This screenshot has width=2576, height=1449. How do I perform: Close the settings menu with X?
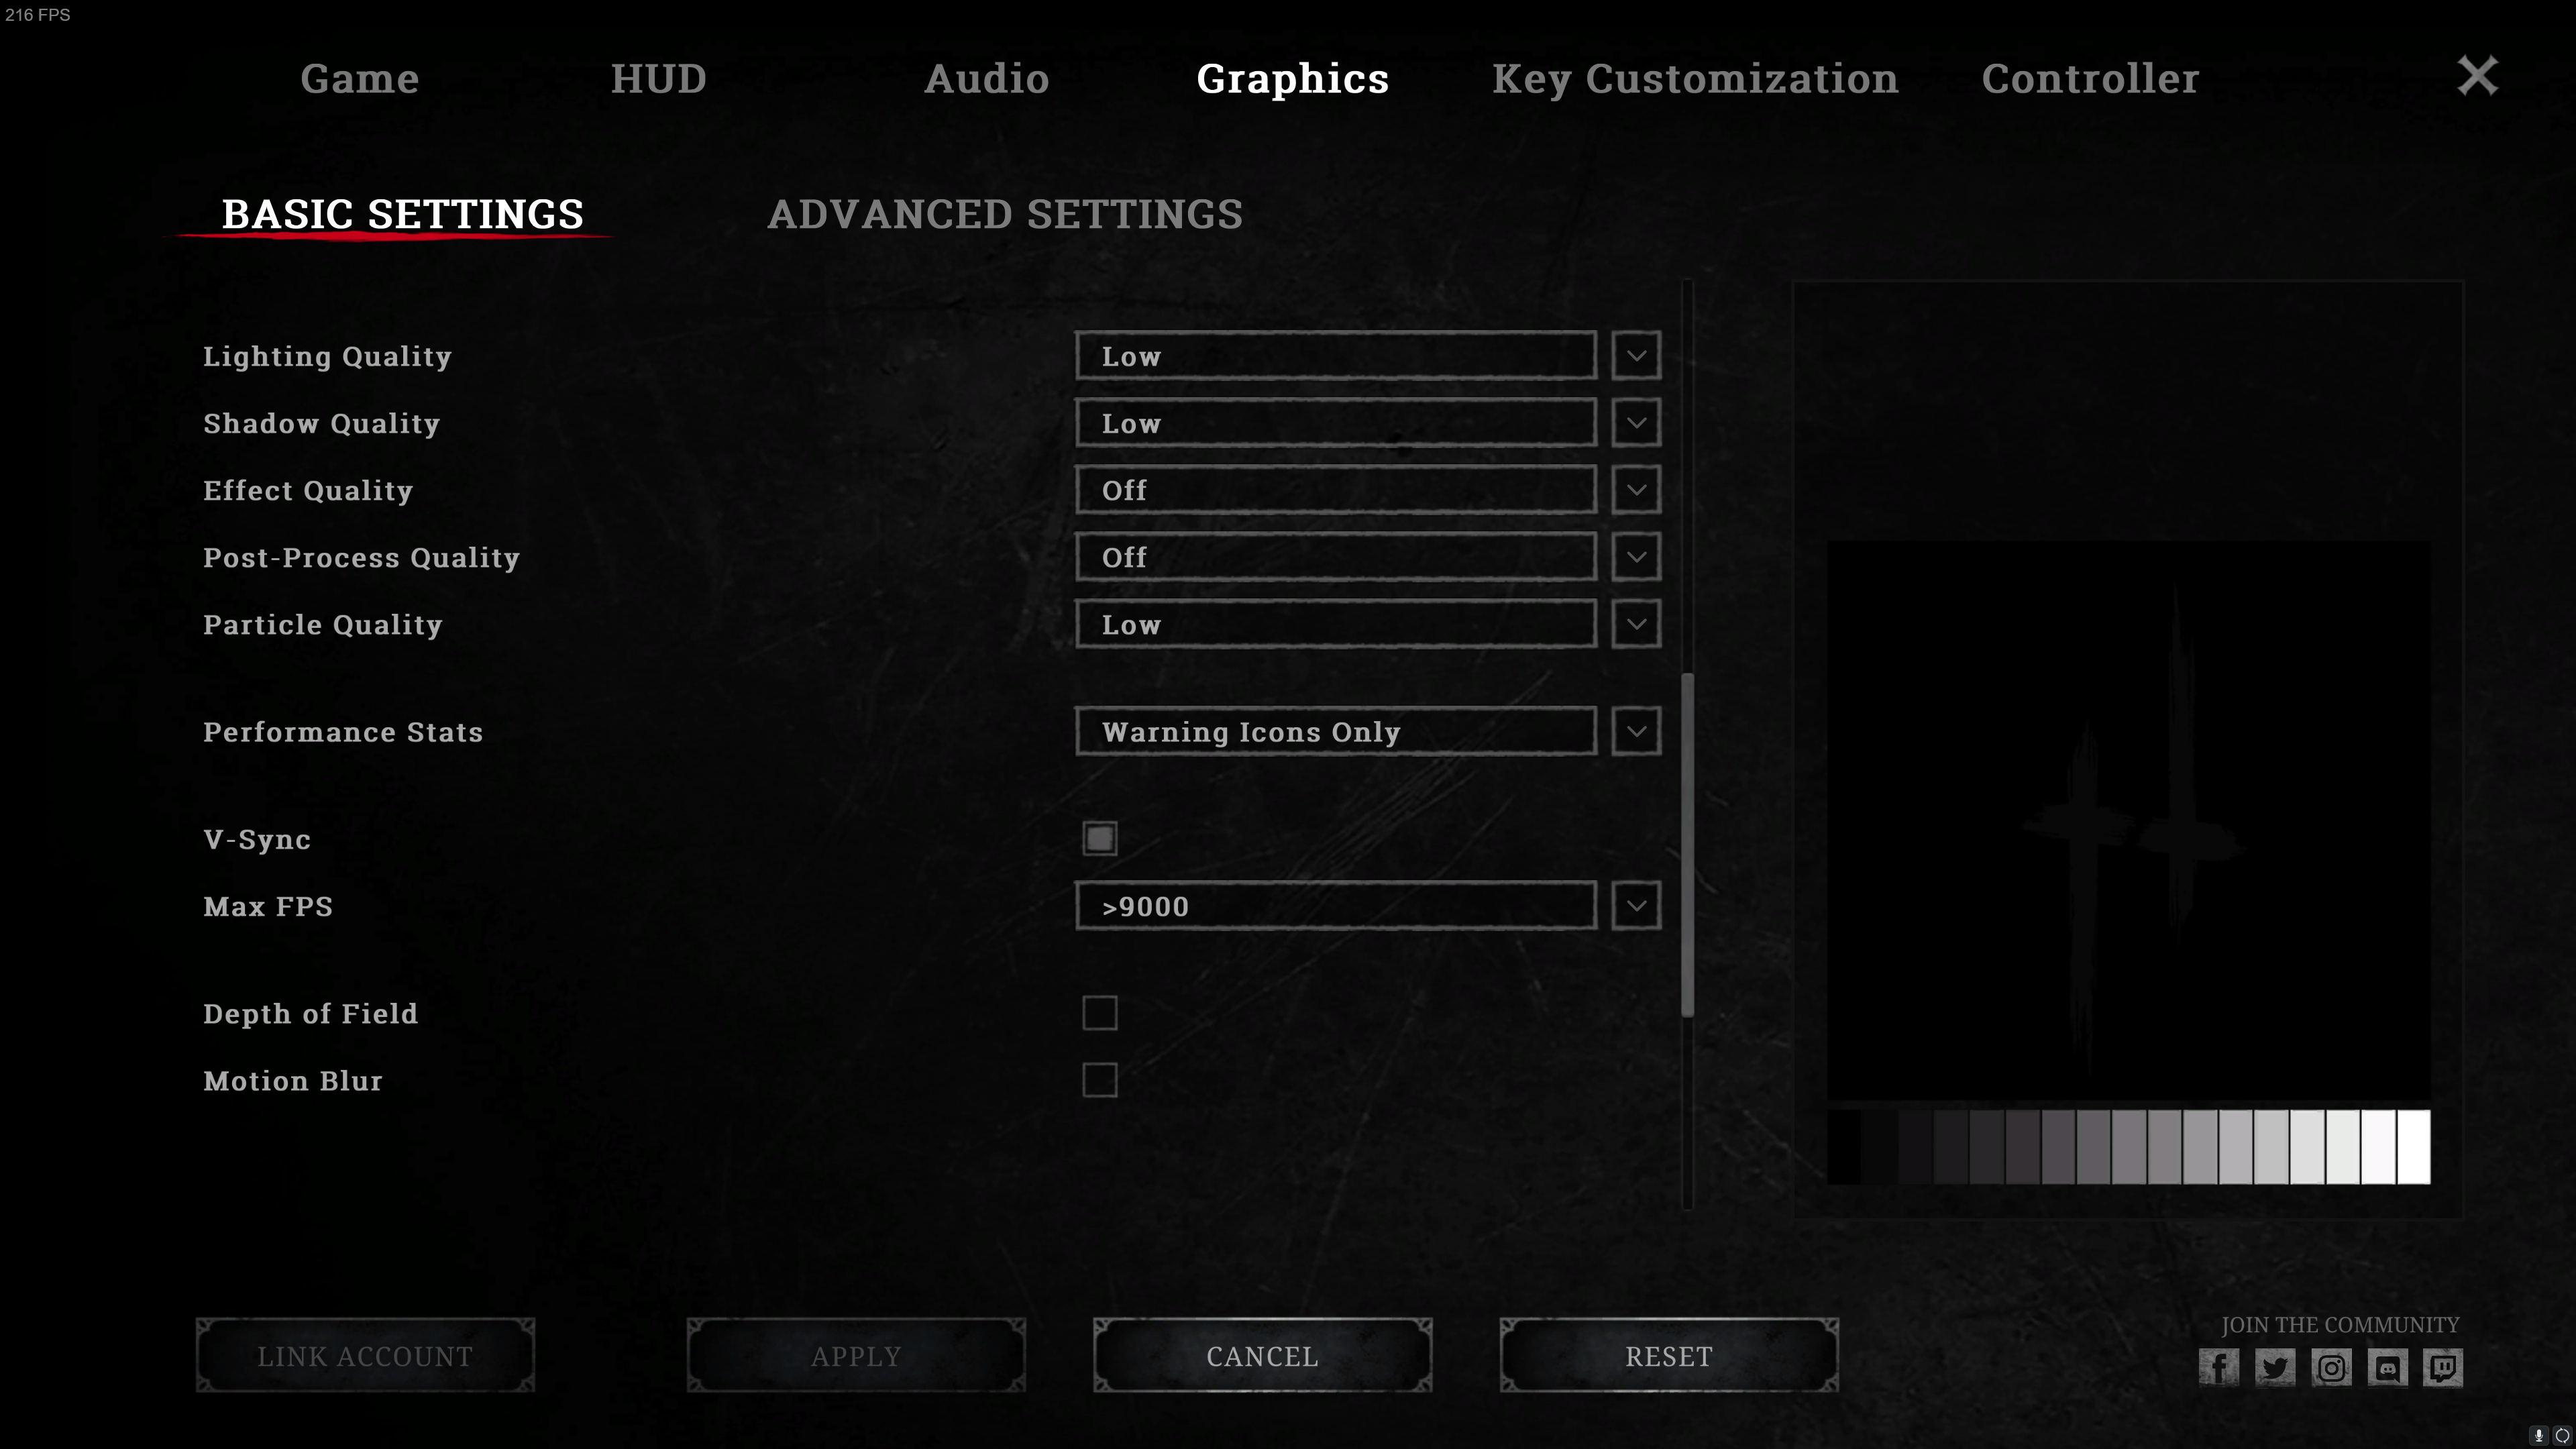2477,76
